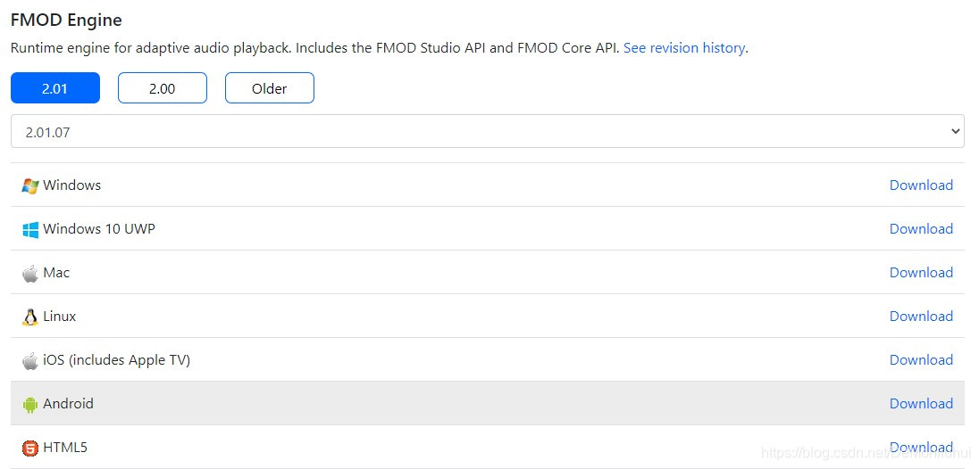The width and height of the screenshot is (979, 469).
Task: Download the Windows 10 UWP package
Action: click(921, 228)
